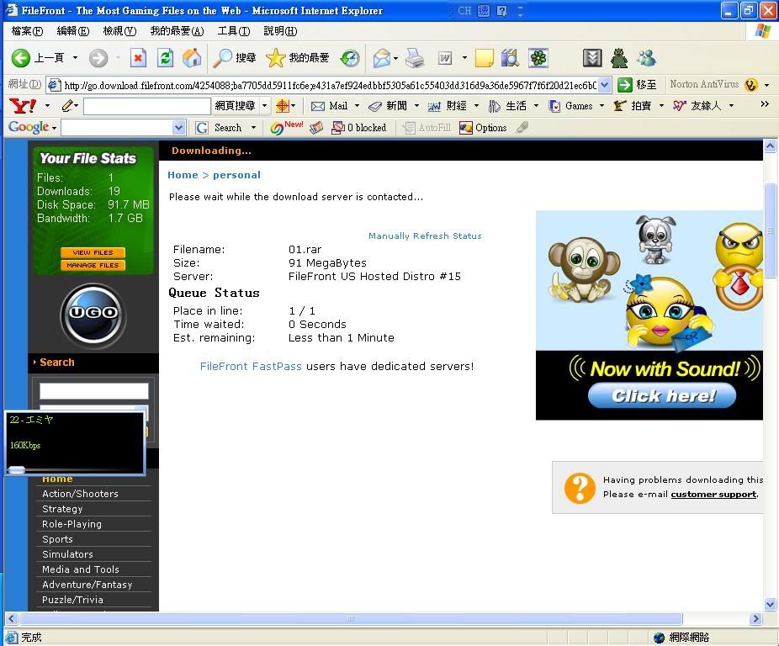
Task: Open the File (檔案) menu
Action: point(27,31)
